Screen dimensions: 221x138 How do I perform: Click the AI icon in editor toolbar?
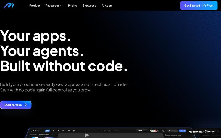pyautogui.click(x=69, y=131)
